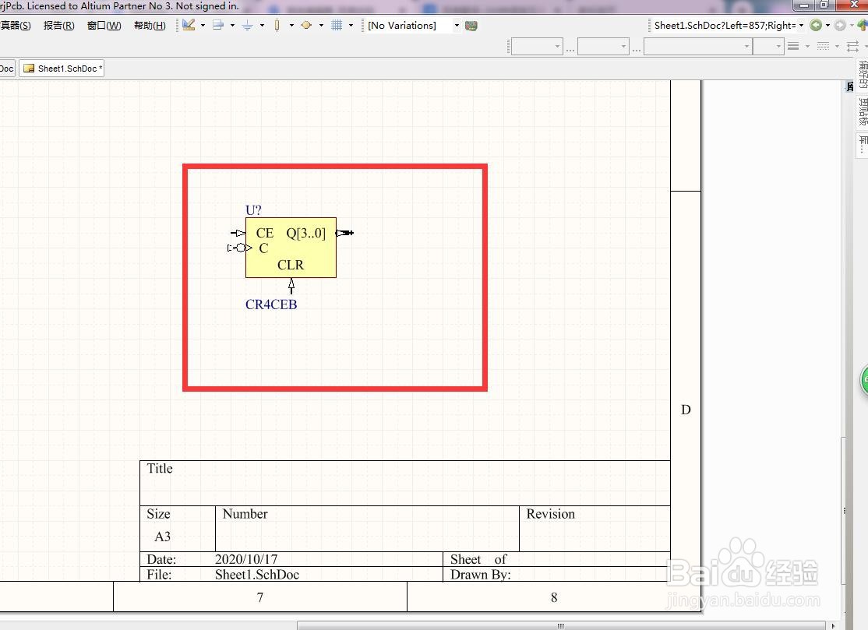Select the digital devices resistor icon

277,25
